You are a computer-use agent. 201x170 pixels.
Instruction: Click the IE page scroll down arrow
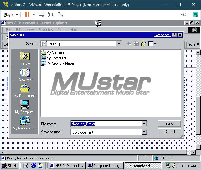(x=198, y=147)
